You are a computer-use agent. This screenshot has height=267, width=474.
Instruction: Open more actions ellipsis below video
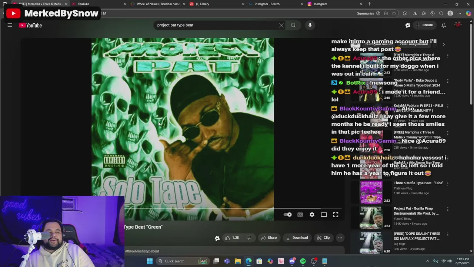click(340, 238)
